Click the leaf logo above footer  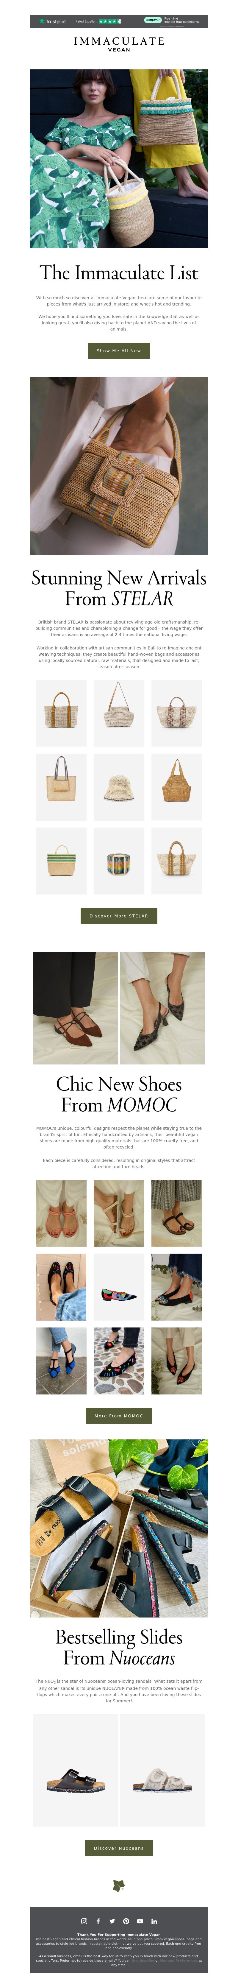[119, 1885]
